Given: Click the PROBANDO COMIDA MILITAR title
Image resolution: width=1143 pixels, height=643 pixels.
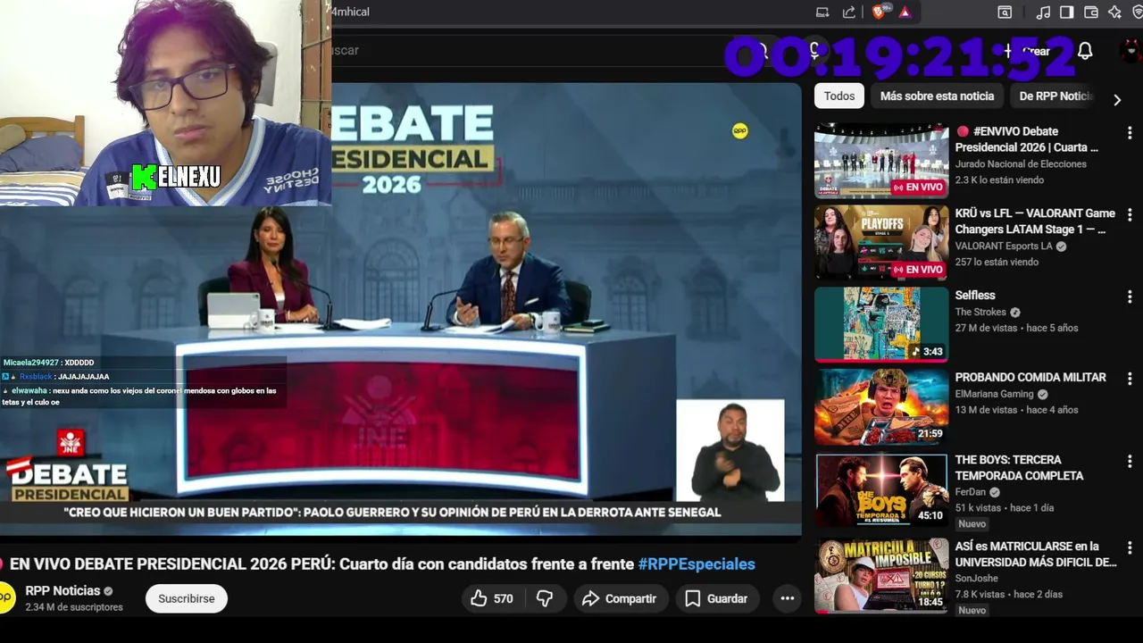Looking at the screenshot, I should [1030, 377].
